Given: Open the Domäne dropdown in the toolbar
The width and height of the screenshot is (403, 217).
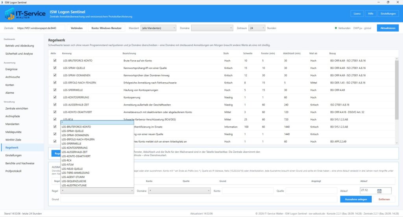Looking at the screenshot, I should (x=212, y=28).
